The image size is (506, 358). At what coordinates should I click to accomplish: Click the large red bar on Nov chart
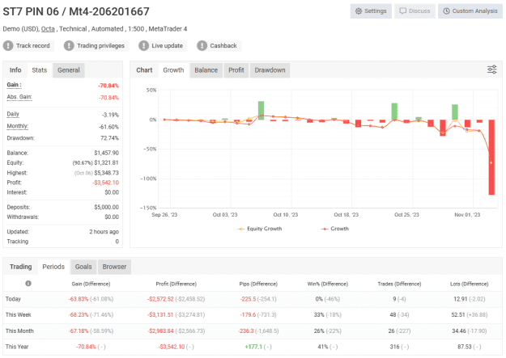click(491, 158)
